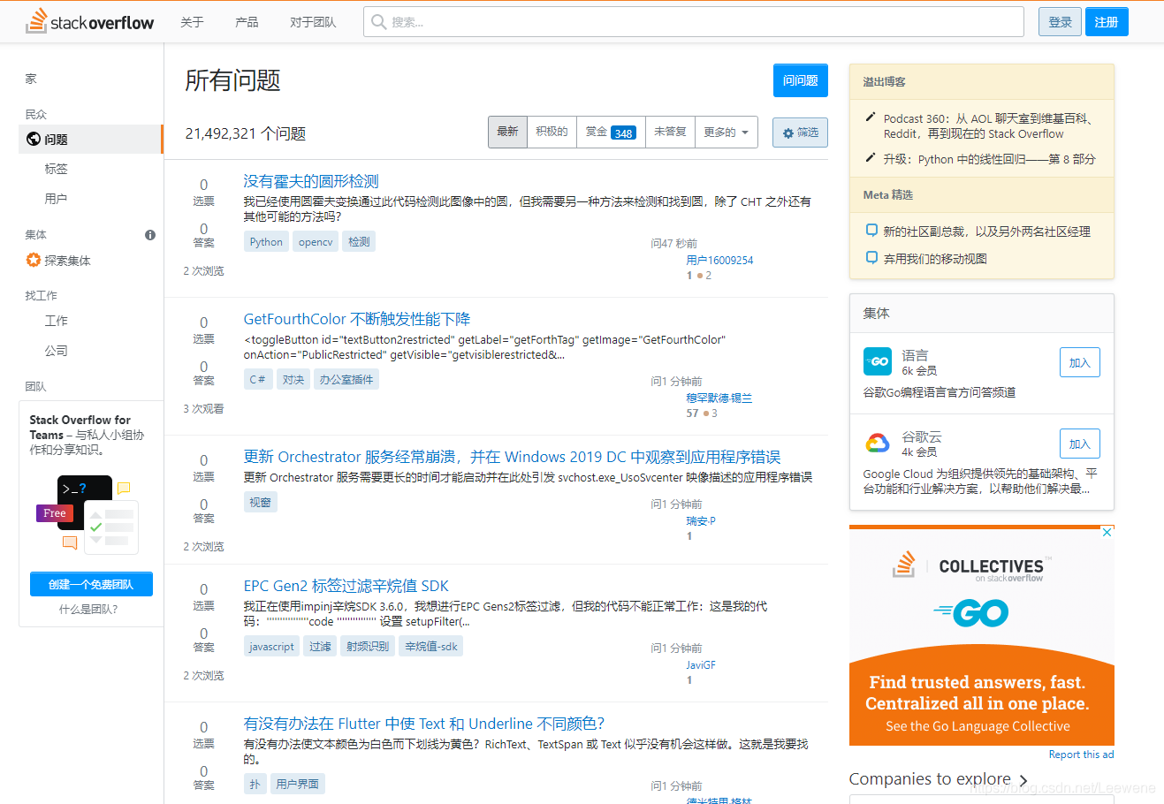Image resolution: width=1164 pixels, height=804 pixels.
Task: Click the pencil icon beside Podcast 360
Action: pos(871,117)
